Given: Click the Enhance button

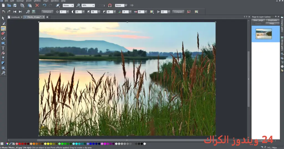Looking at the screenshot, I should point(47,12).
